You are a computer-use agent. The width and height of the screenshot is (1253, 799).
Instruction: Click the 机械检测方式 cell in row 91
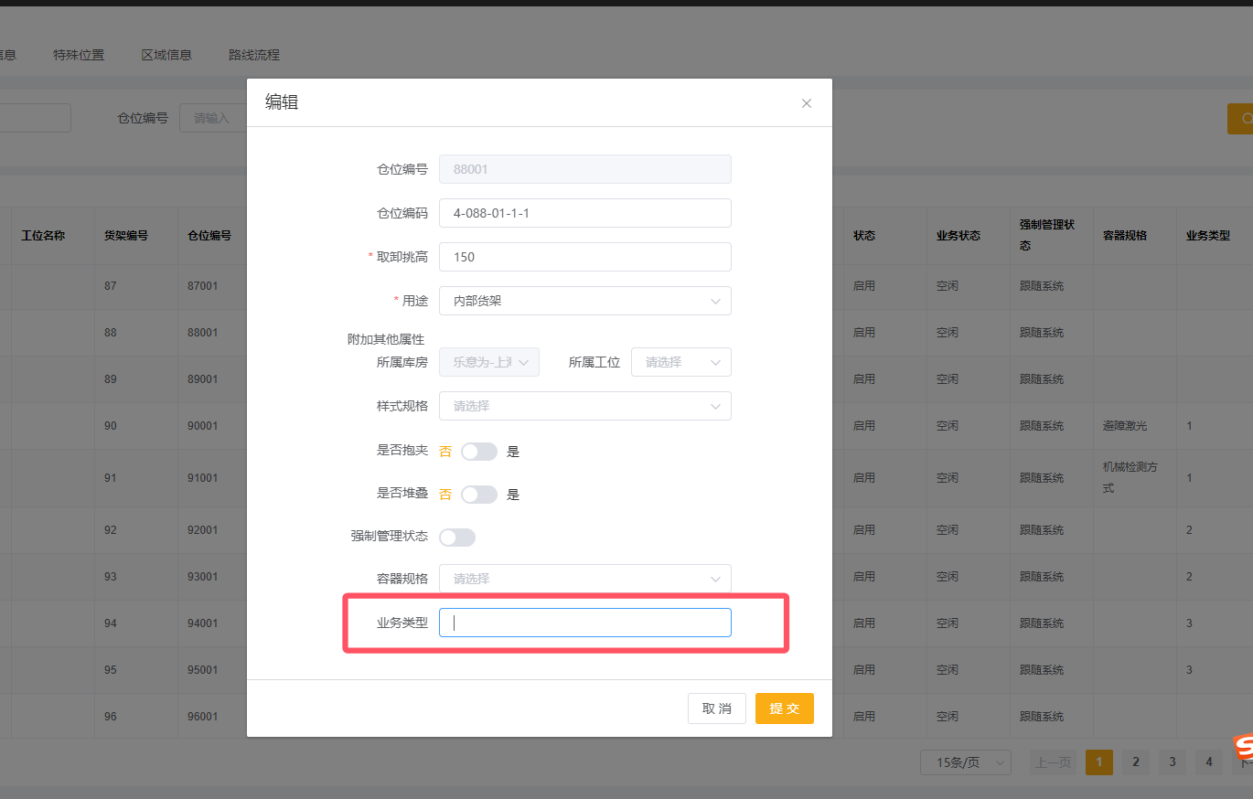tap(1130, 478)
